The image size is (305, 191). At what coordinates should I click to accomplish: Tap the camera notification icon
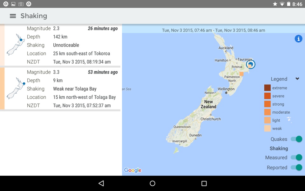tap(21, 4)
